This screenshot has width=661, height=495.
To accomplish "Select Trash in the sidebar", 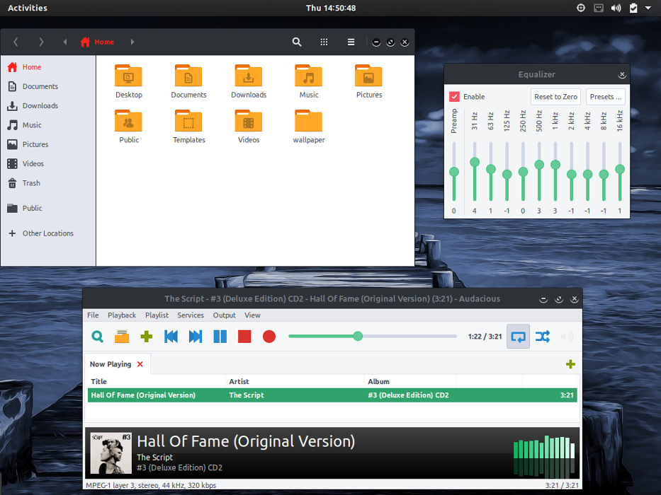I will (x=48, y=183).
